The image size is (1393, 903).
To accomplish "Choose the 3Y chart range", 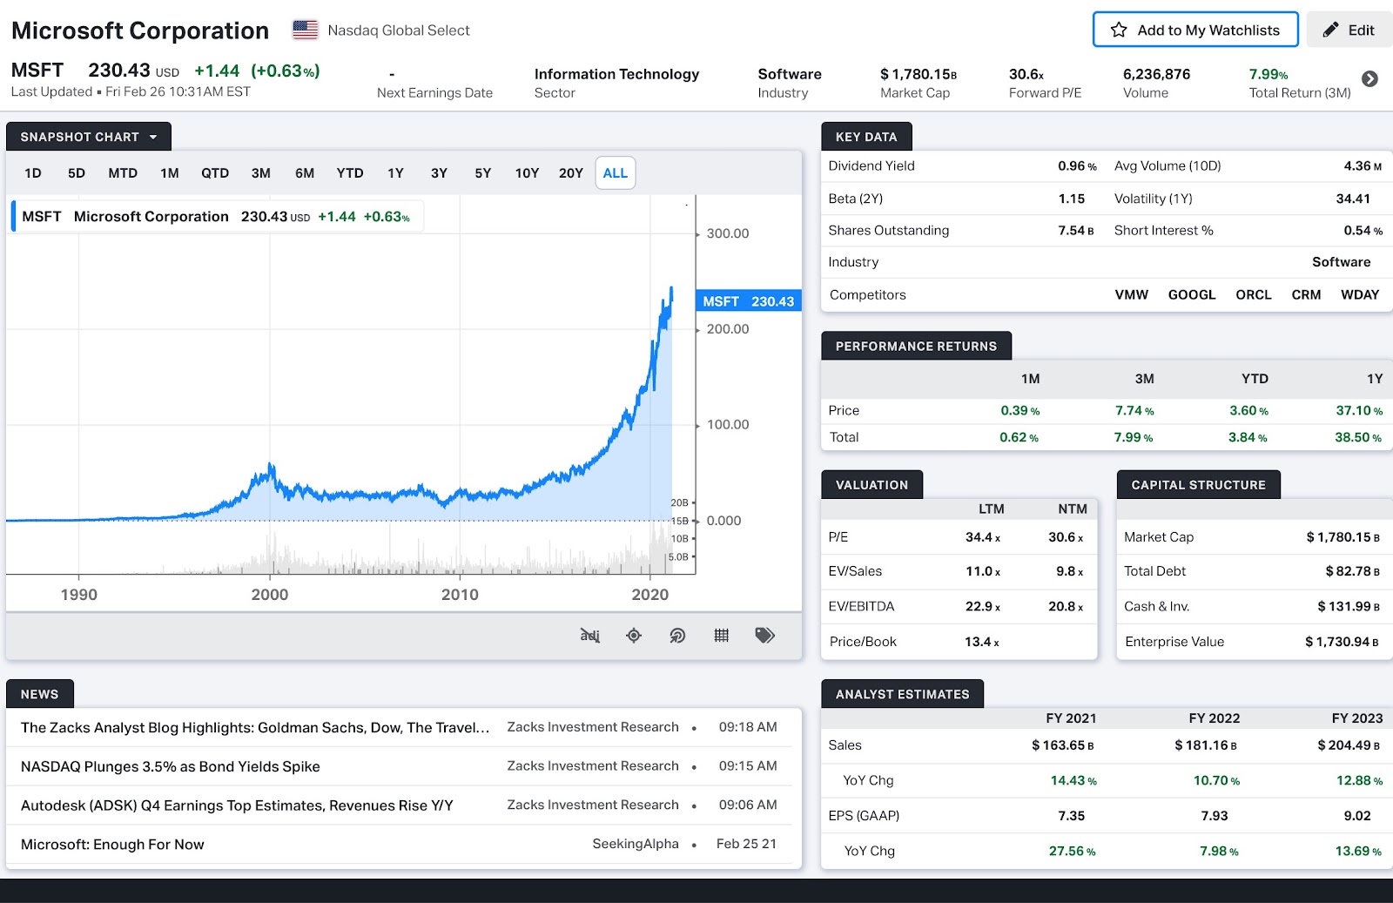I will [439, 173].
